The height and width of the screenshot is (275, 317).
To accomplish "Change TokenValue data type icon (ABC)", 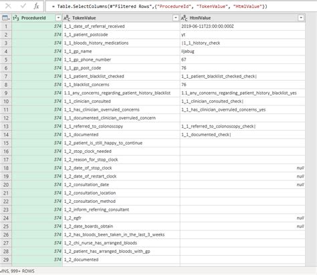I will [67, 18].
